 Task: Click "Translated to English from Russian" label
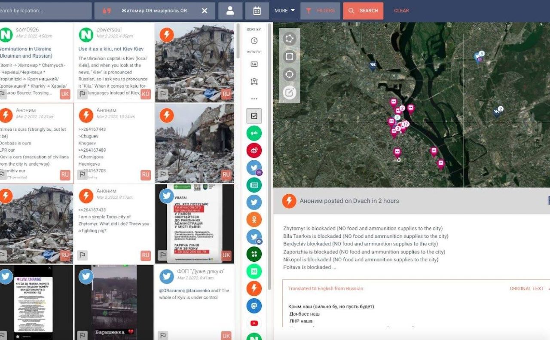(x=326, y=288)
